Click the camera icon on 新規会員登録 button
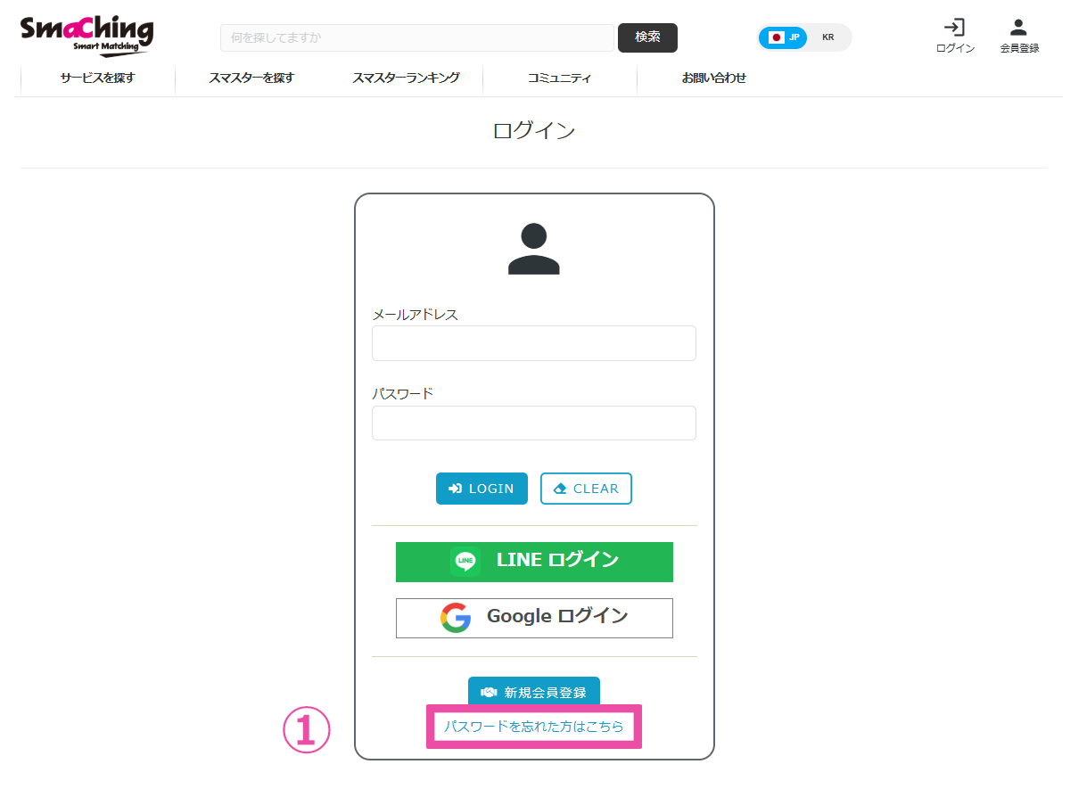1070x789 pixels. (x=488, y=691)
